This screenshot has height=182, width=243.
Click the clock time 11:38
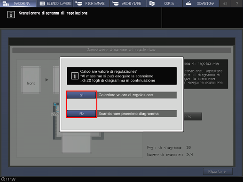[x=11, y=179]
